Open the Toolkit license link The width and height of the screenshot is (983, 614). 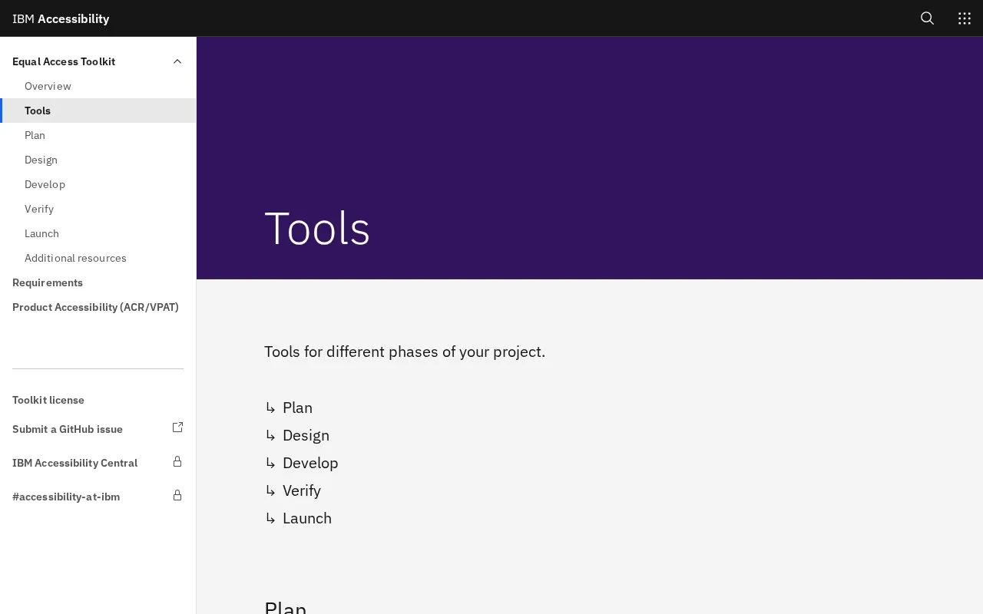click(48, 400)
